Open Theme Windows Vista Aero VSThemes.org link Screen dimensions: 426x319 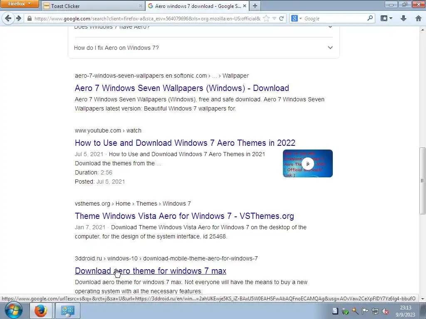[184, 216]
